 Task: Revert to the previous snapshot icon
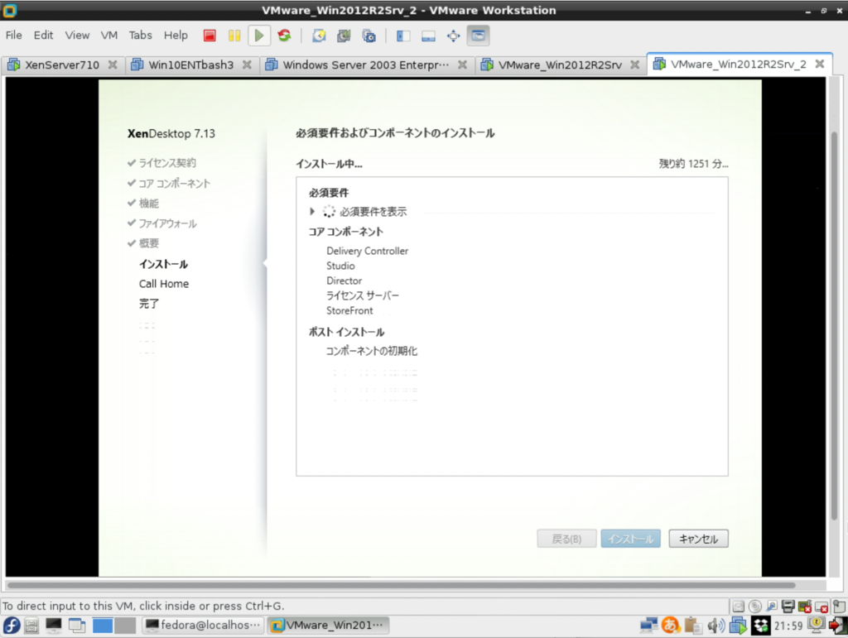point(344,36)
